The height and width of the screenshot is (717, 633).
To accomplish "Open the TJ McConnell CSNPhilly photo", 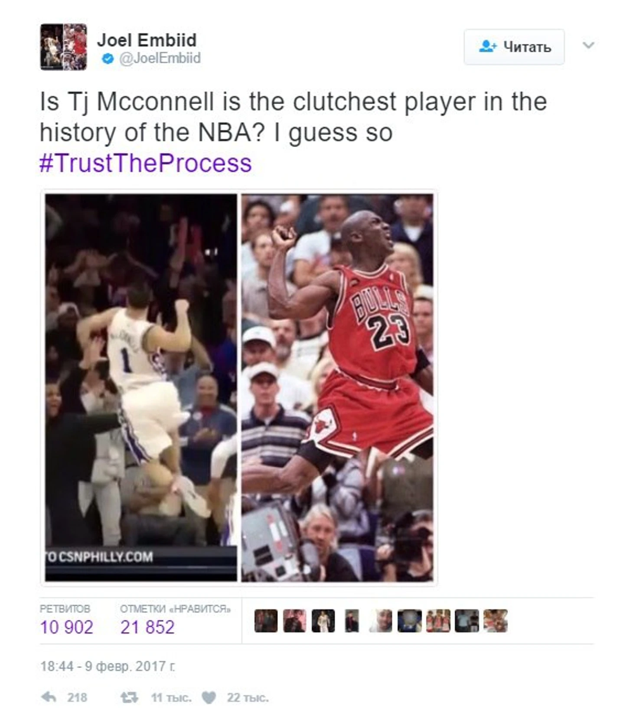I will [141, 387].
